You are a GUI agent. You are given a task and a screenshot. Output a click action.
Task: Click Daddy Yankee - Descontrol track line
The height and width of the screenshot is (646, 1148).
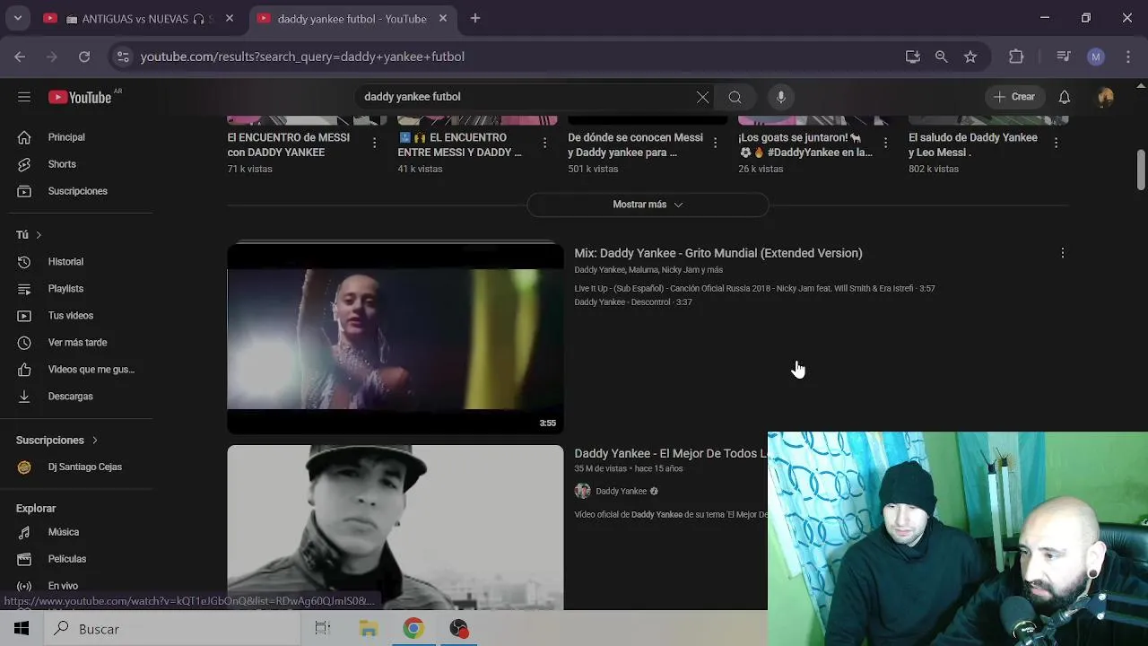point(633,302)
